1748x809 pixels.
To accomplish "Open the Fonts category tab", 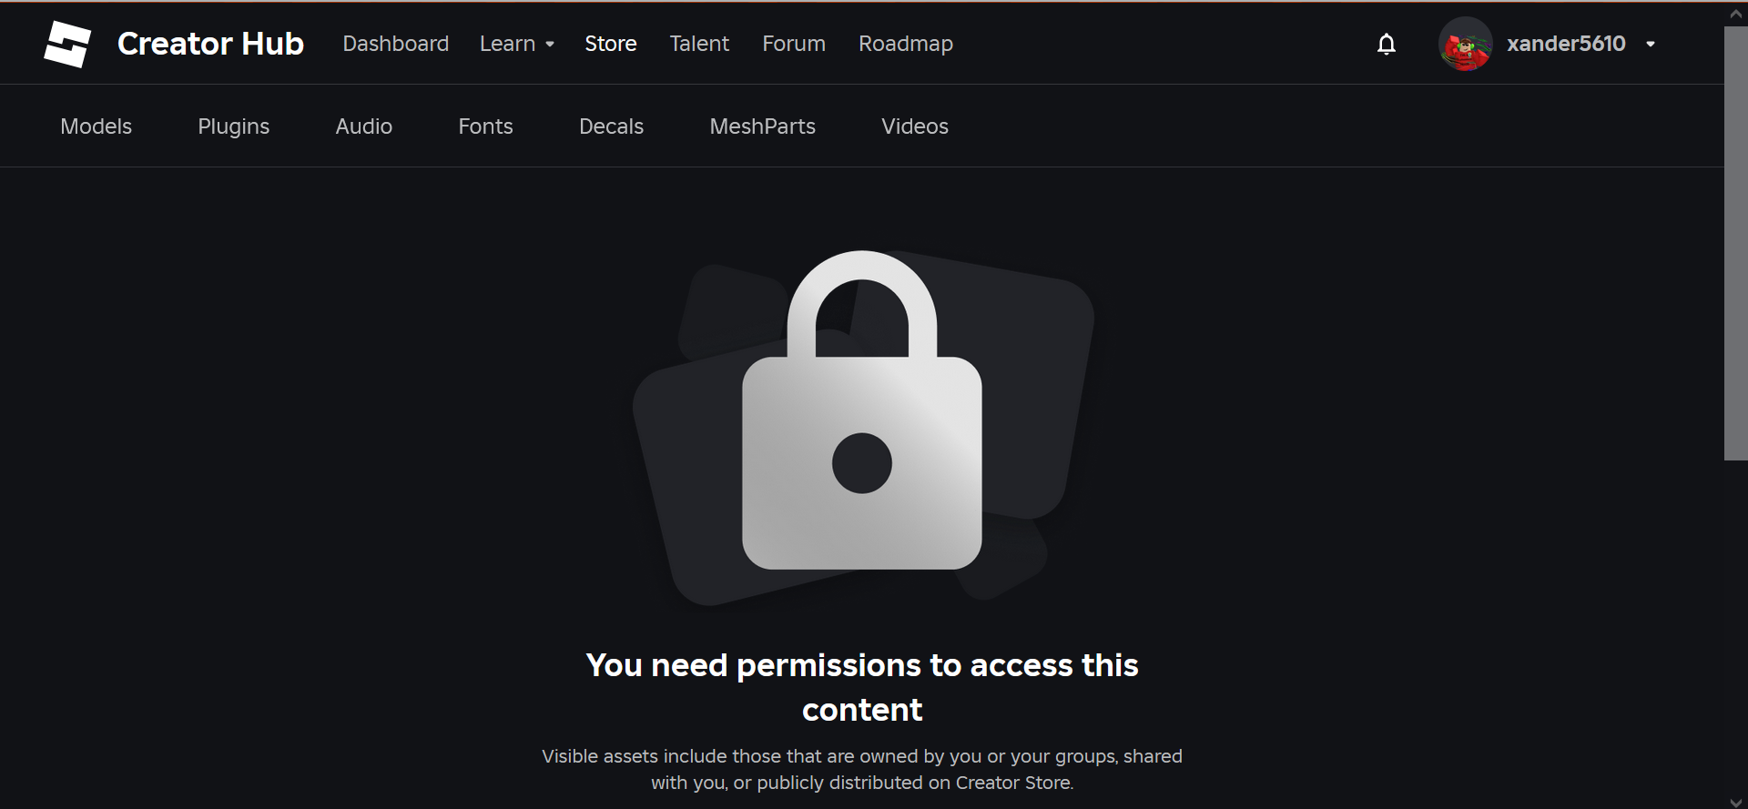I will (486, 126).
